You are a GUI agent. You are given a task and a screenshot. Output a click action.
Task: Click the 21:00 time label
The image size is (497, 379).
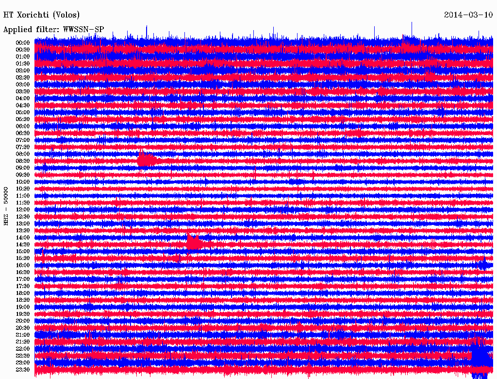click(x=23, y=335)
